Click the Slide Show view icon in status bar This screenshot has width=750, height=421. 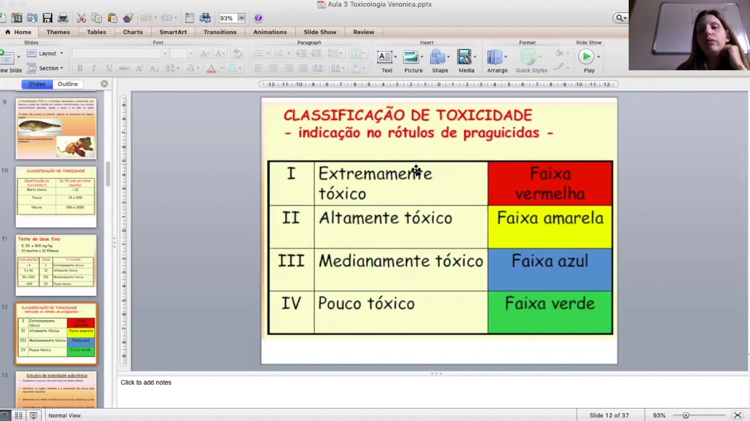(x=33, y=416)
